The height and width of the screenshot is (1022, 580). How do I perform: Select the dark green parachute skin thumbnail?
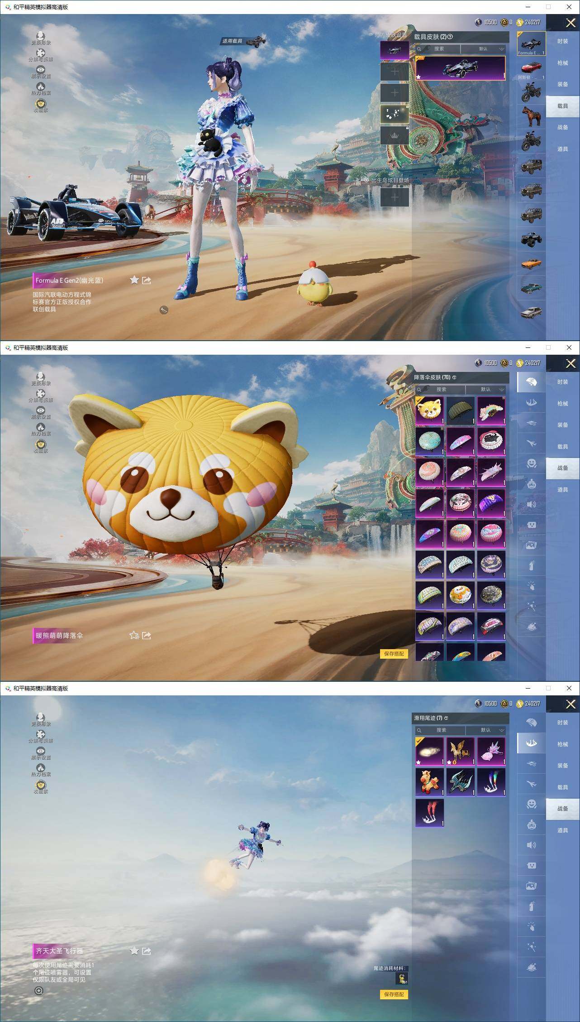pyautogui.click(x=461, y=410)
